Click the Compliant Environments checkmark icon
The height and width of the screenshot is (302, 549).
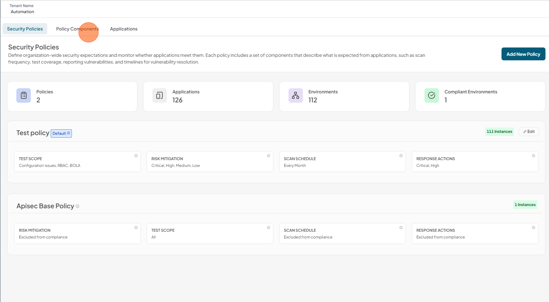[432, 95]
